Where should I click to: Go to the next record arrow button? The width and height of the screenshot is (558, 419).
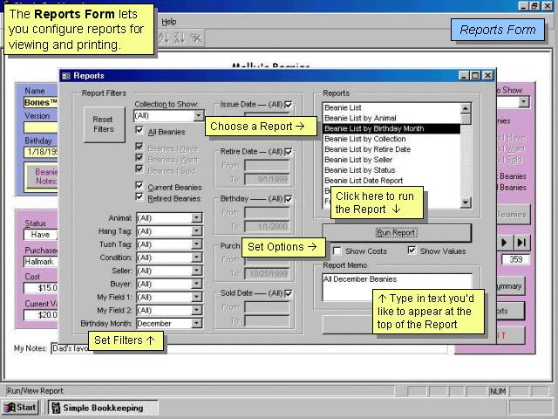coord(504,243)
